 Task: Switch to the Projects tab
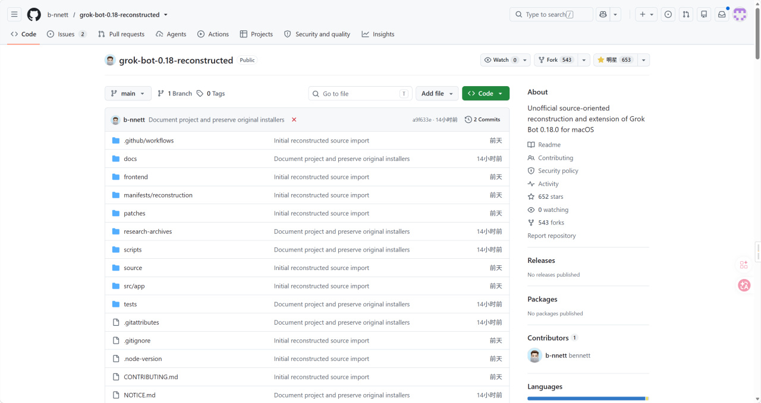click(256, 34)
